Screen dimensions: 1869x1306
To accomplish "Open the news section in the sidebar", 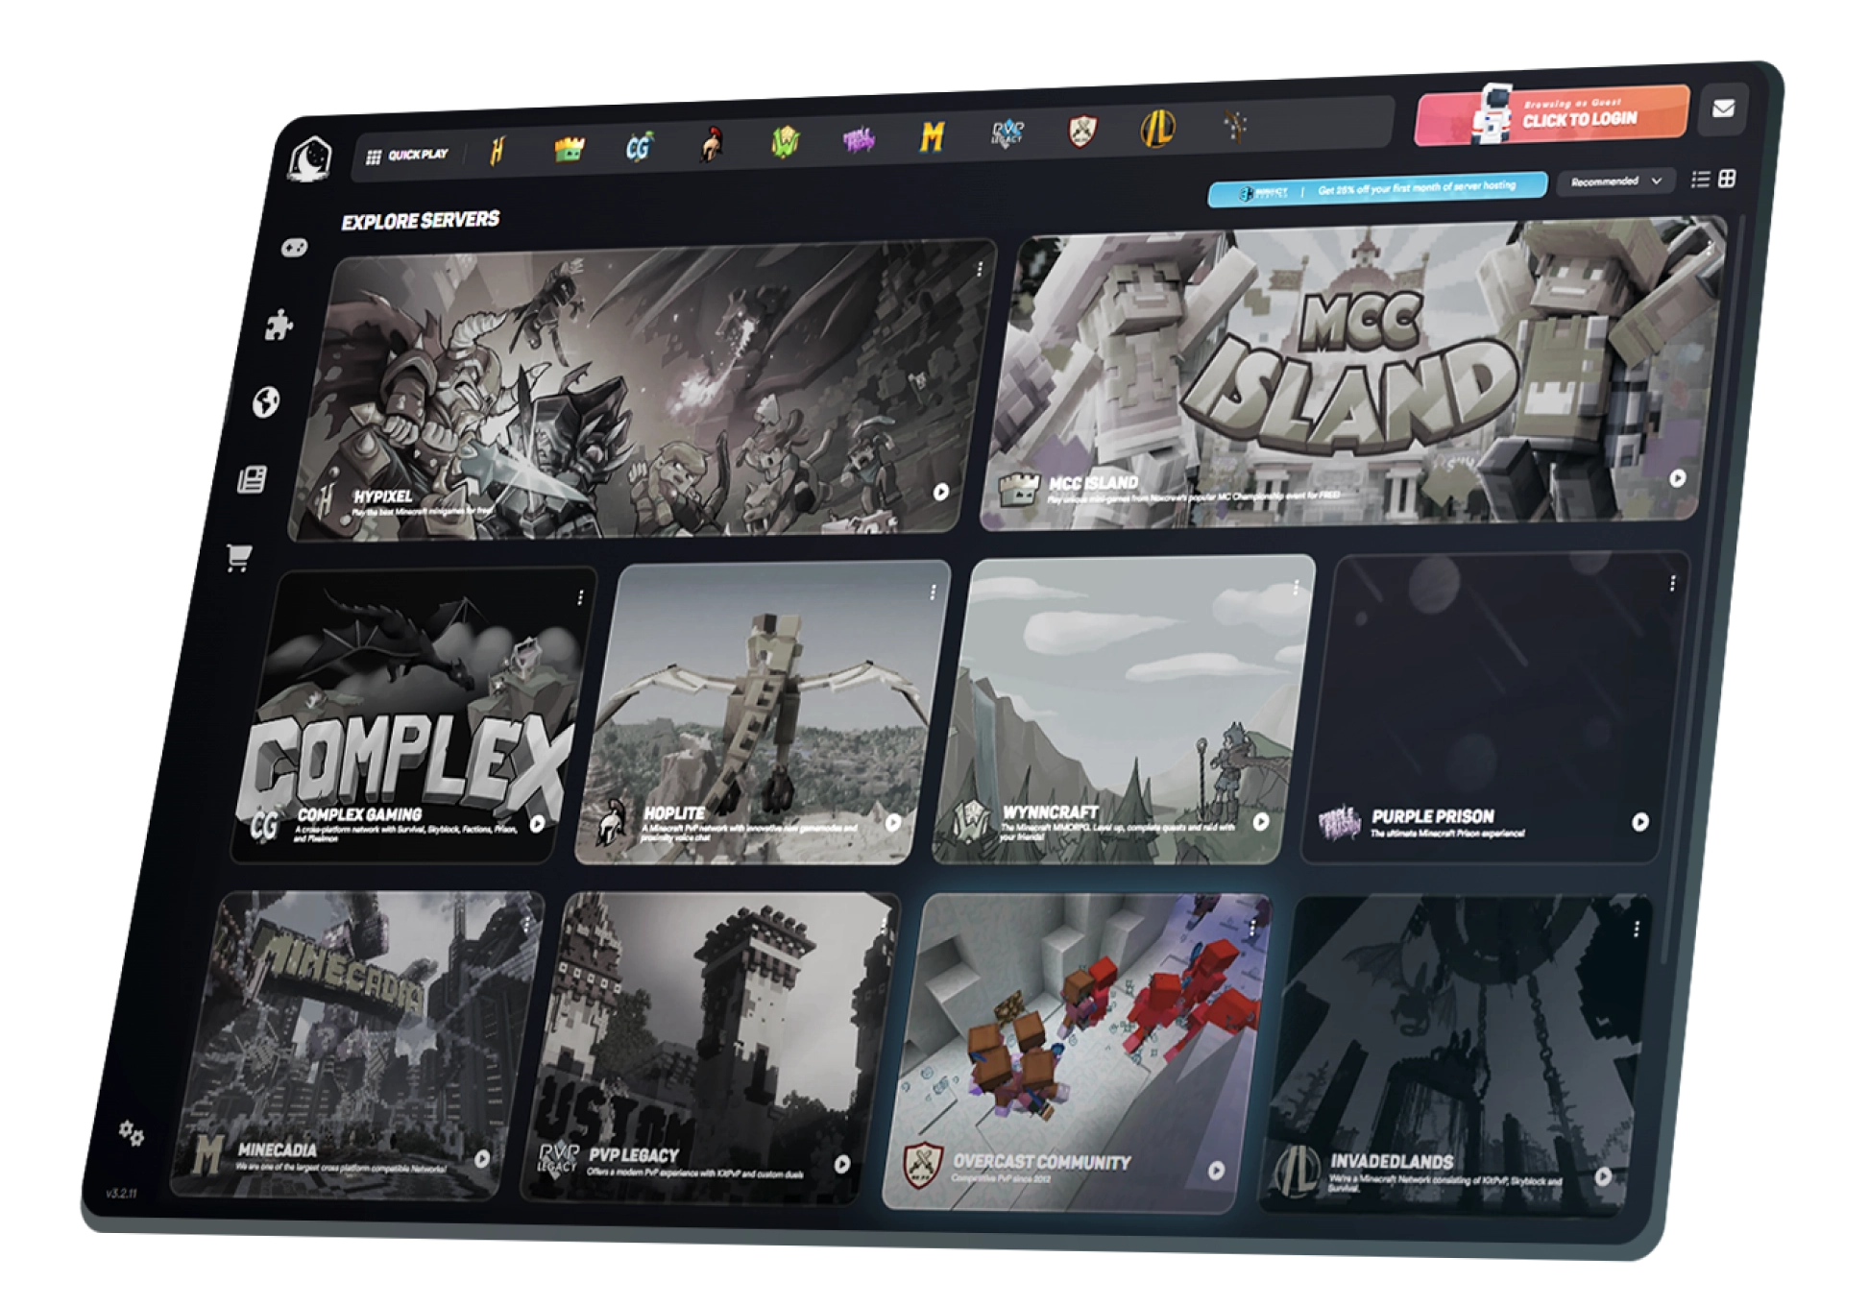I will coord(252,479).
